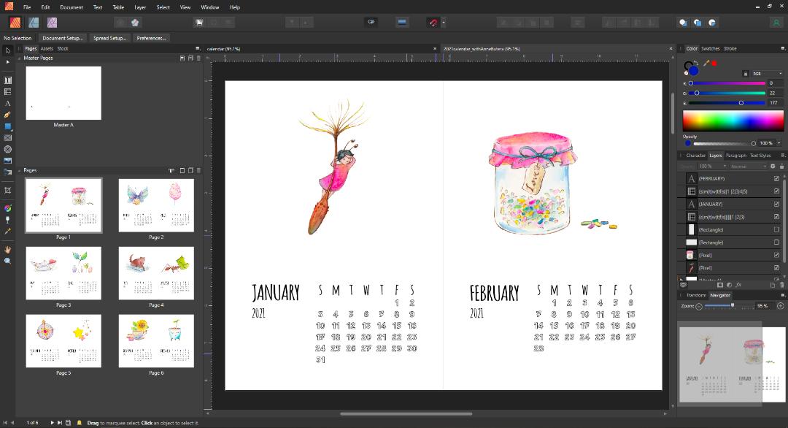
Task: Toggle visibility of jar Pixel layer
Action: click(776, 255)
